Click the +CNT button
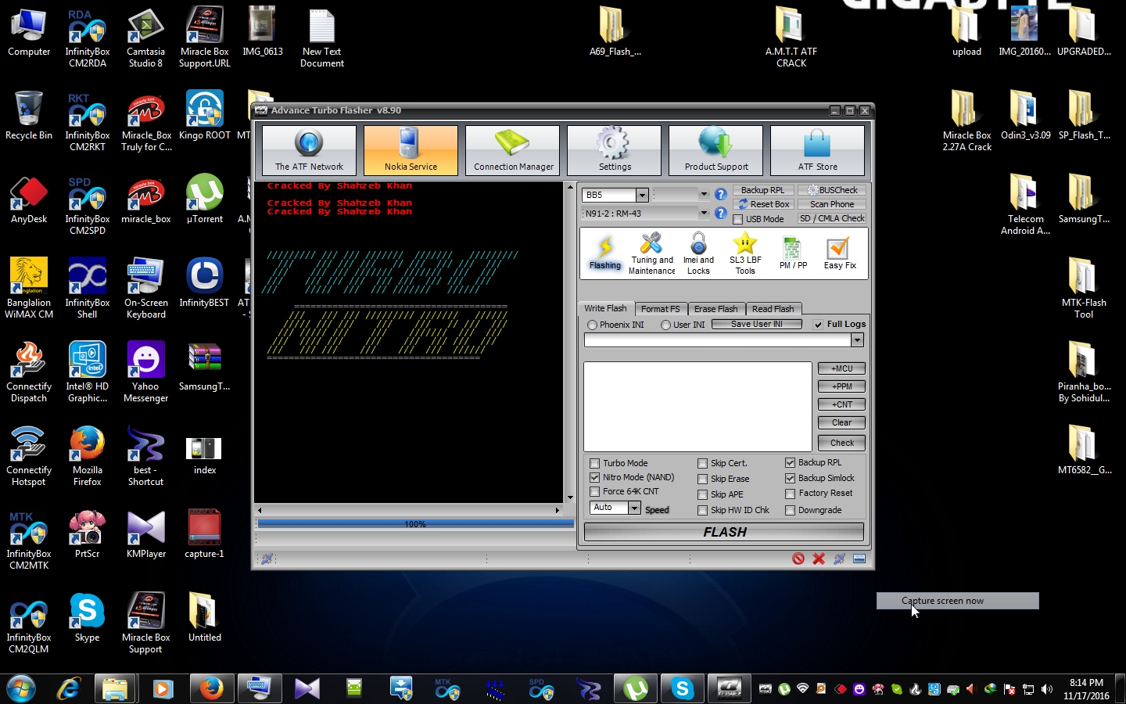 (x=841, y=404)
